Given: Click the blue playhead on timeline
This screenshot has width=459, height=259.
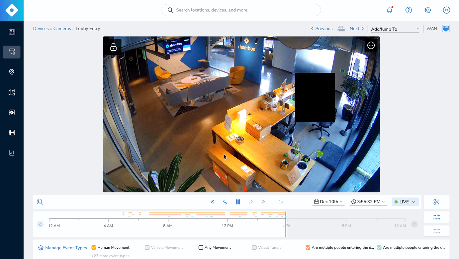Looking at the screenshot, I should coord(286,224).
